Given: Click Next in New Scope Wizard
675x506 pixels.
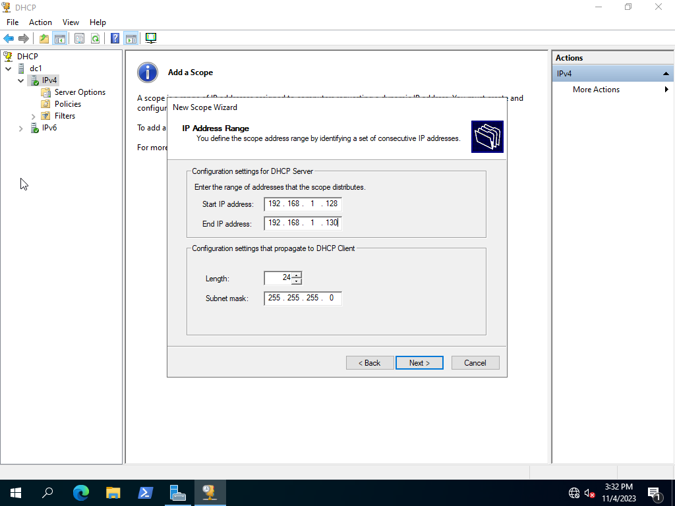Looking at the screenshot, I should pyautogui.click(x=419, y=363).
